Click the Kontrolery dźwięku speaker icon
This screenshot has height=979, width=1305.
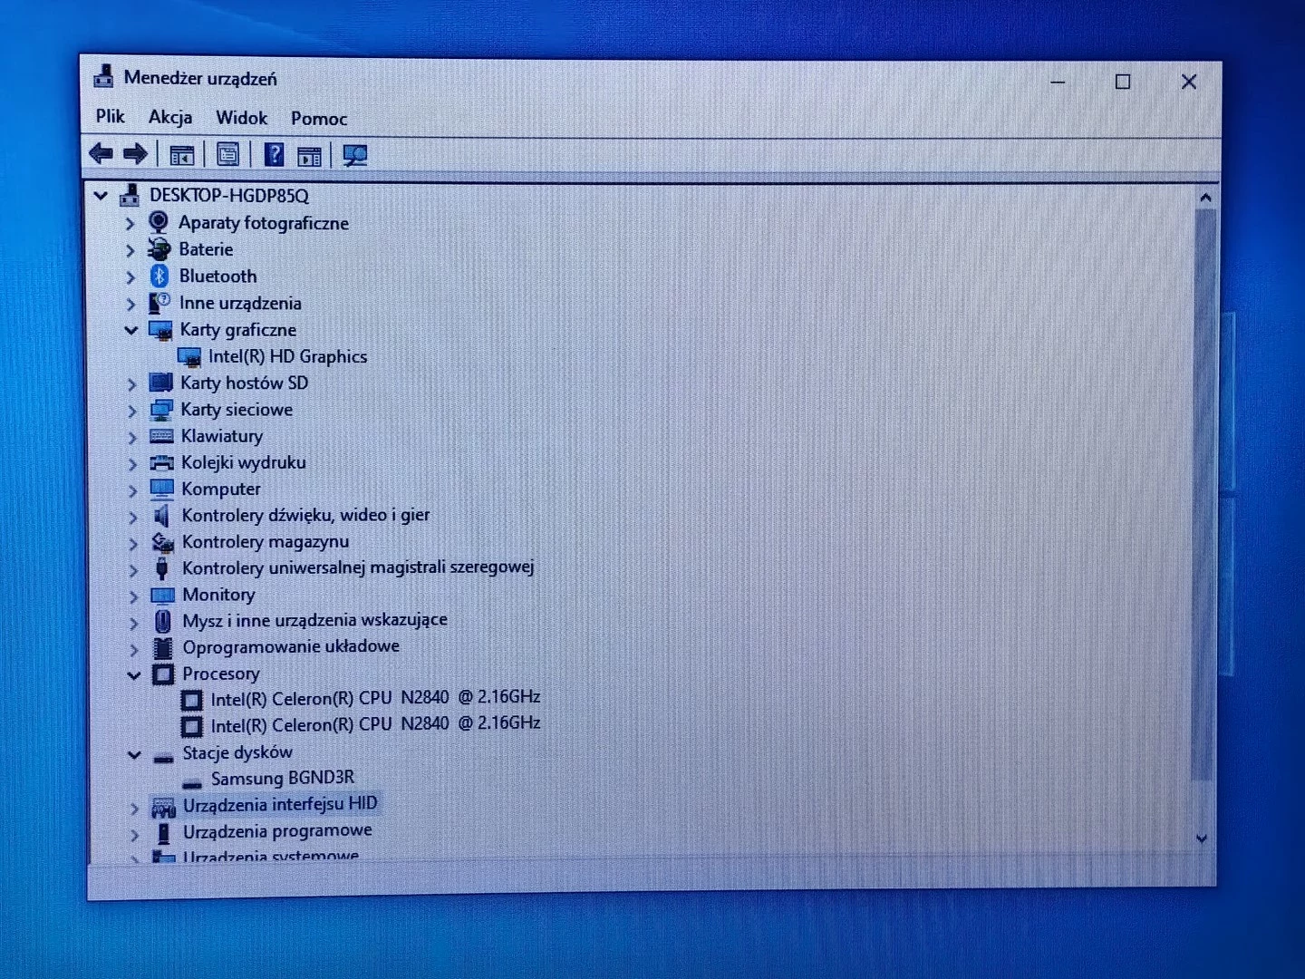(x=162, y=516)
